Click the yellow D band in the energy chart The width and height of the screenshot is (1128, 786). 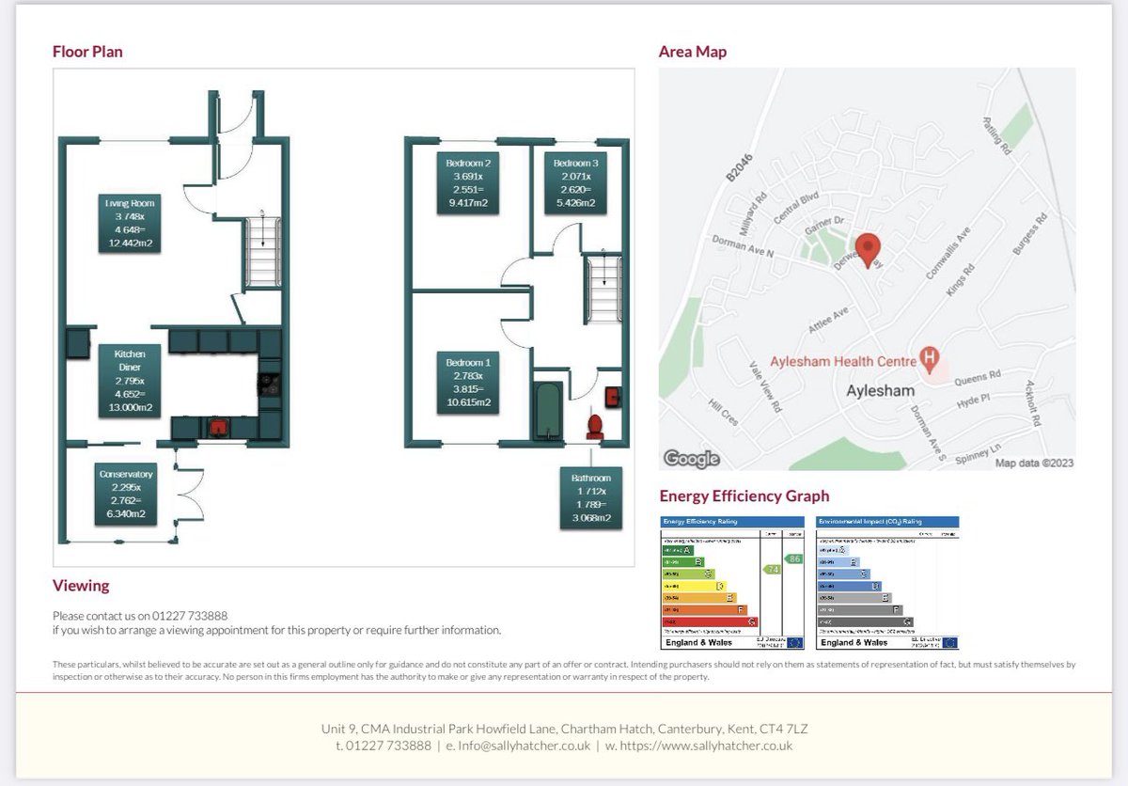[x=695, y=586]
